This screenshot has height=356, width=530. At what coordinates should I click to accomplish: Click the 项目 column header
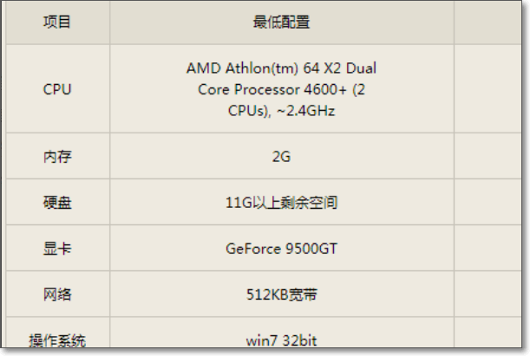[x=57, y=23]
